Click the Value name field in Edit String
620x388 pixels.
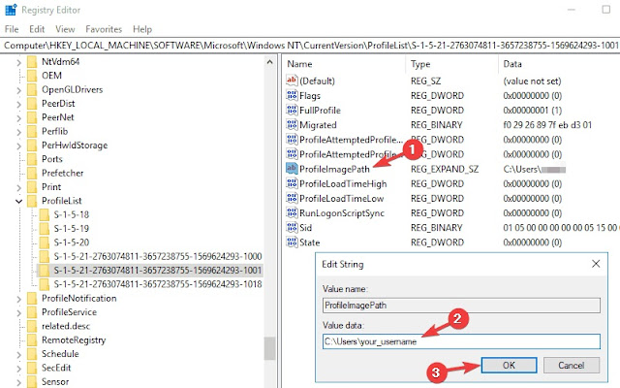pos(461,306)
